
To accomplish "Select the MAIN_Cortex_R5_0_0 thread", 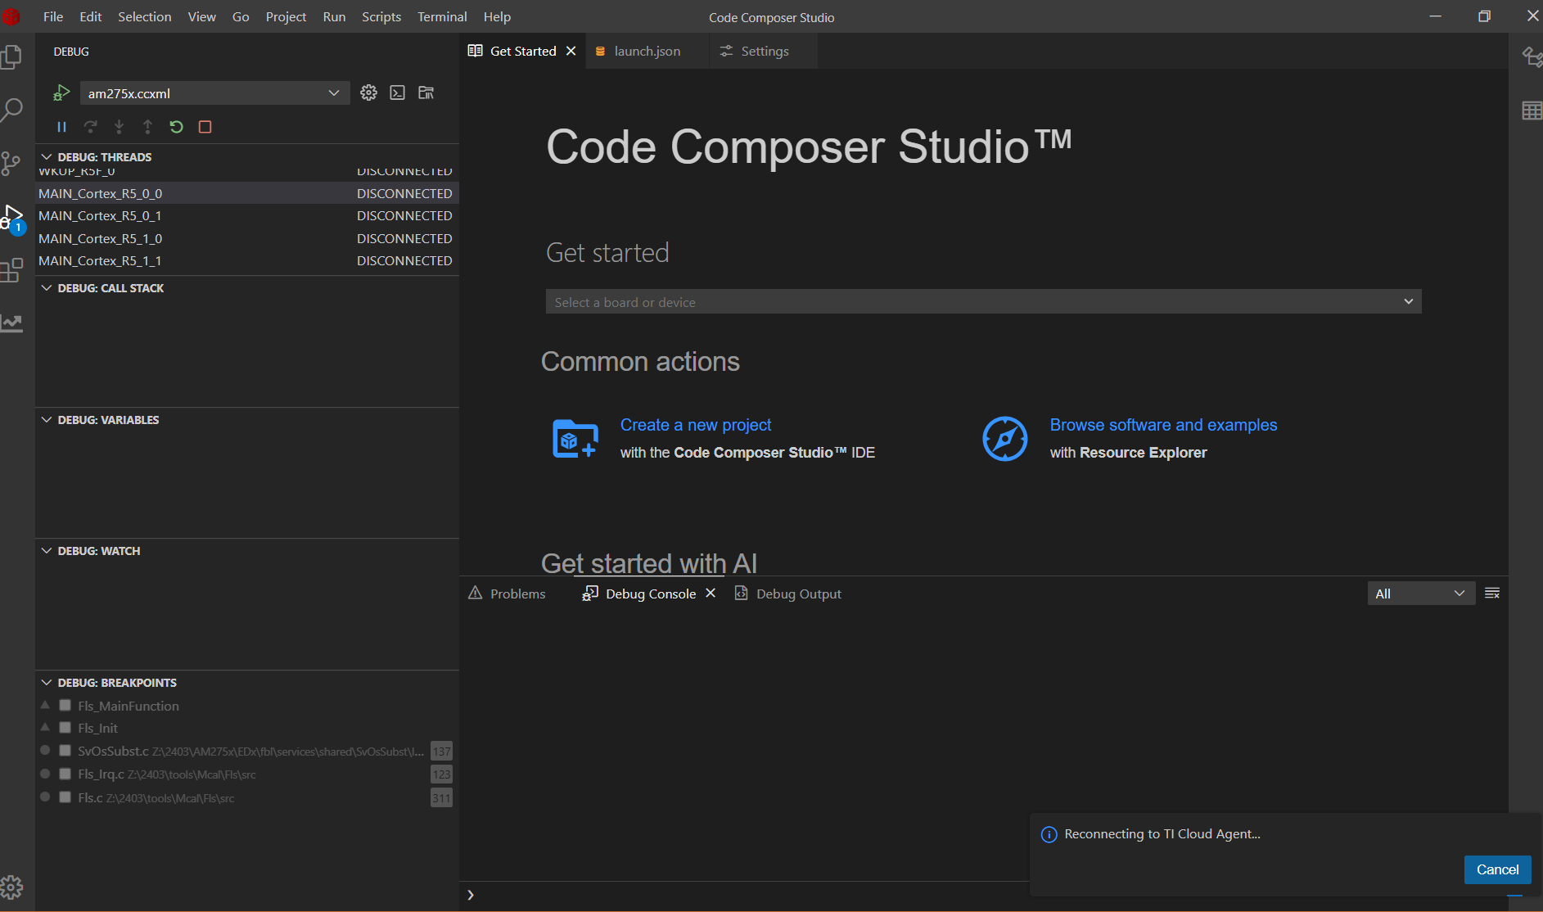I will 247,193.
